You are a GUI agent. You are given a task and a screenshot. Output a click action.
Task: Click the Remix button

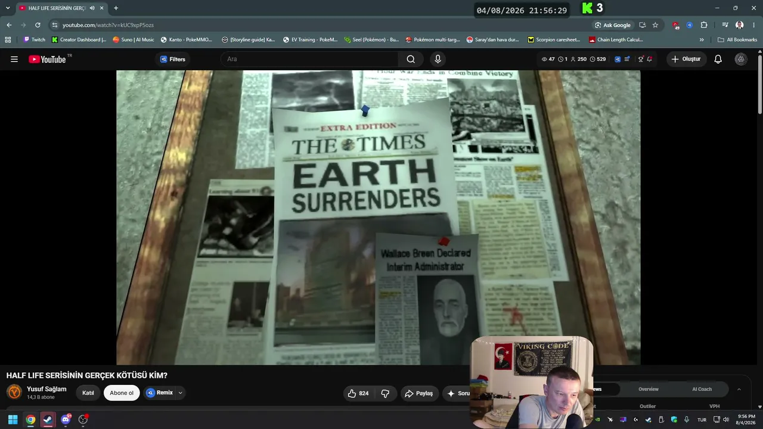click(x=160, y=393)
